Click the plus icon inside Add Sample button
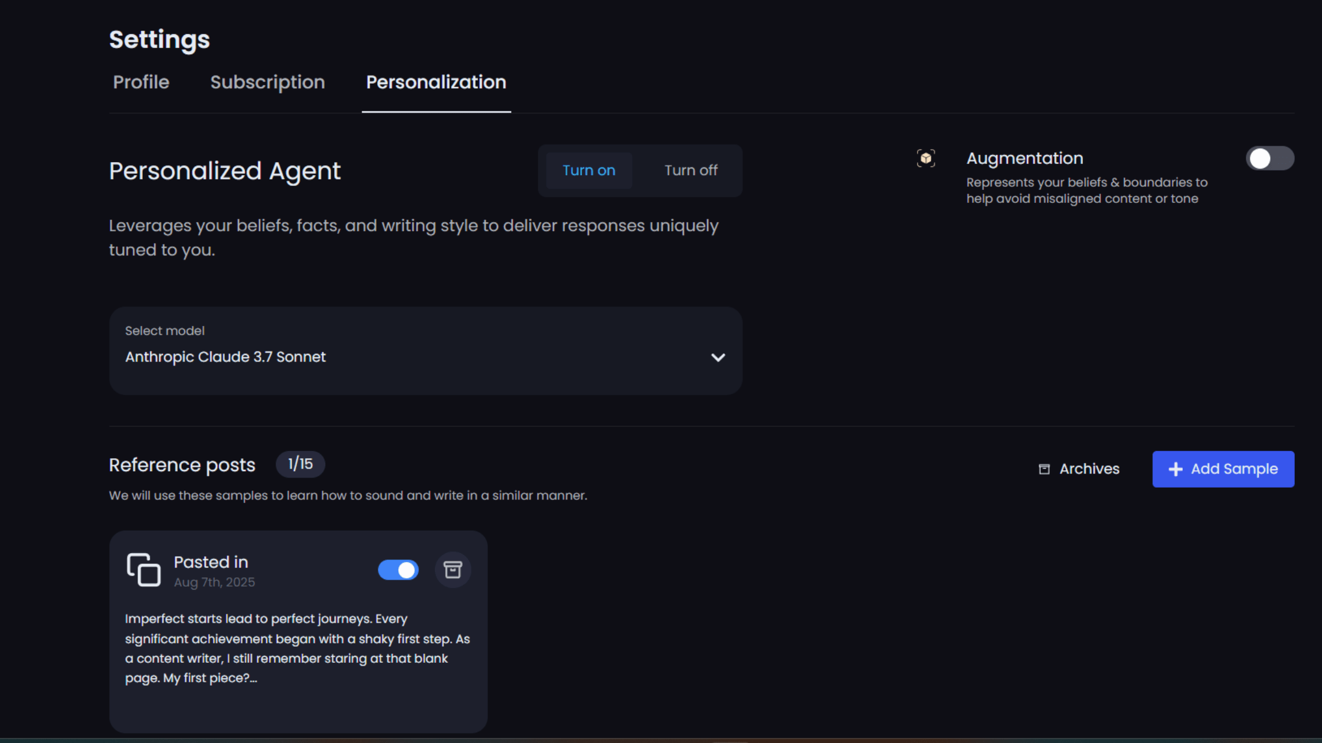Screen dimensions: 1322x743 (x=1176, y=469)
